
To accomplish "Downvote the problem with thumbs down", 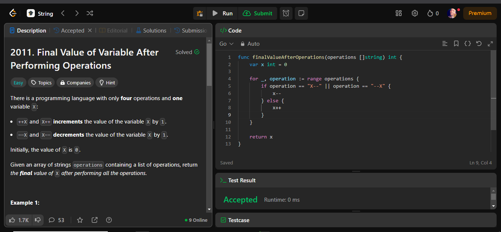I will (37, 220).
